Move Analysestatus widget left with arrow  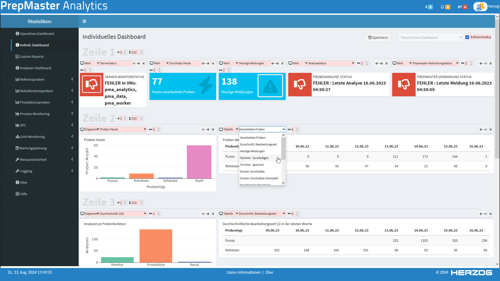coord(377,63)
